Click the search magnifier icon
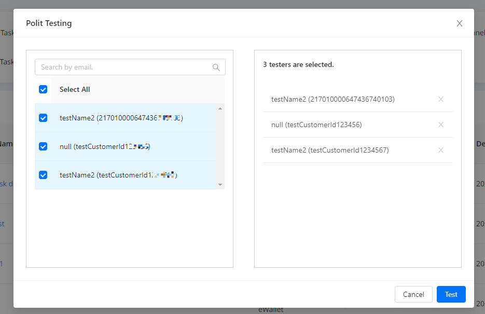The height and width of the screenshot is (314, 485). 216,67
